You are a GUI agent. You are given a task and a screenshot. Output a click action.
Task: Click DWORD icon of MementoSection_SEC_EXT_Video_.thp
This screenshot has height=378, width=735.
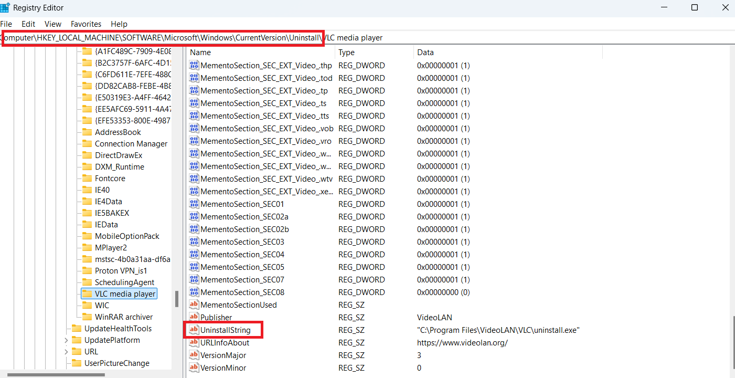(194, 66)
